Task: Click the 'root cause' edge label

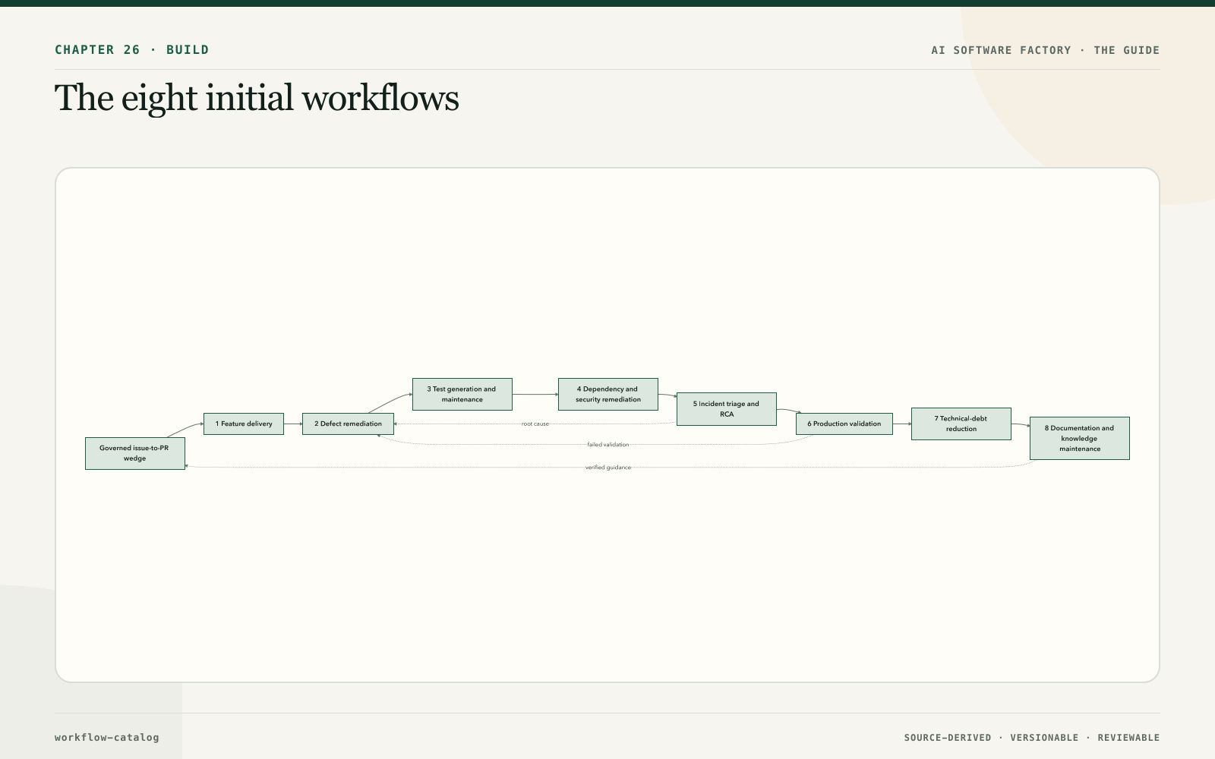Action: click(x=535, y=424)
